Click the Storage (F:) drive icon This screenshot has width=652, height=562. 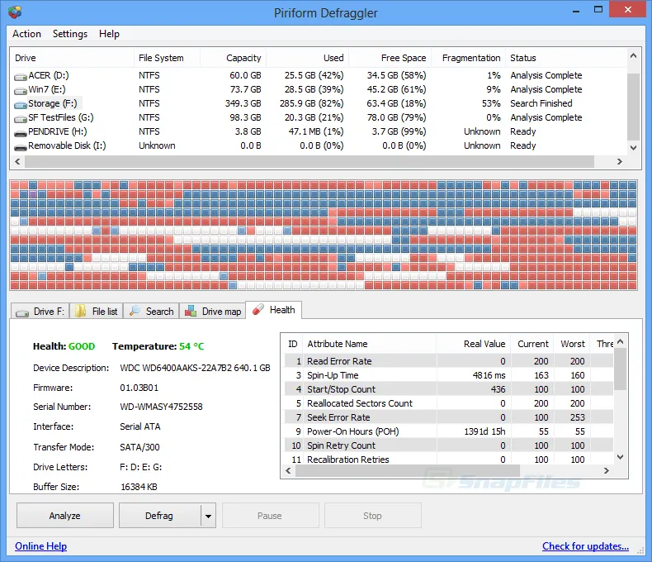pos(21,104)
